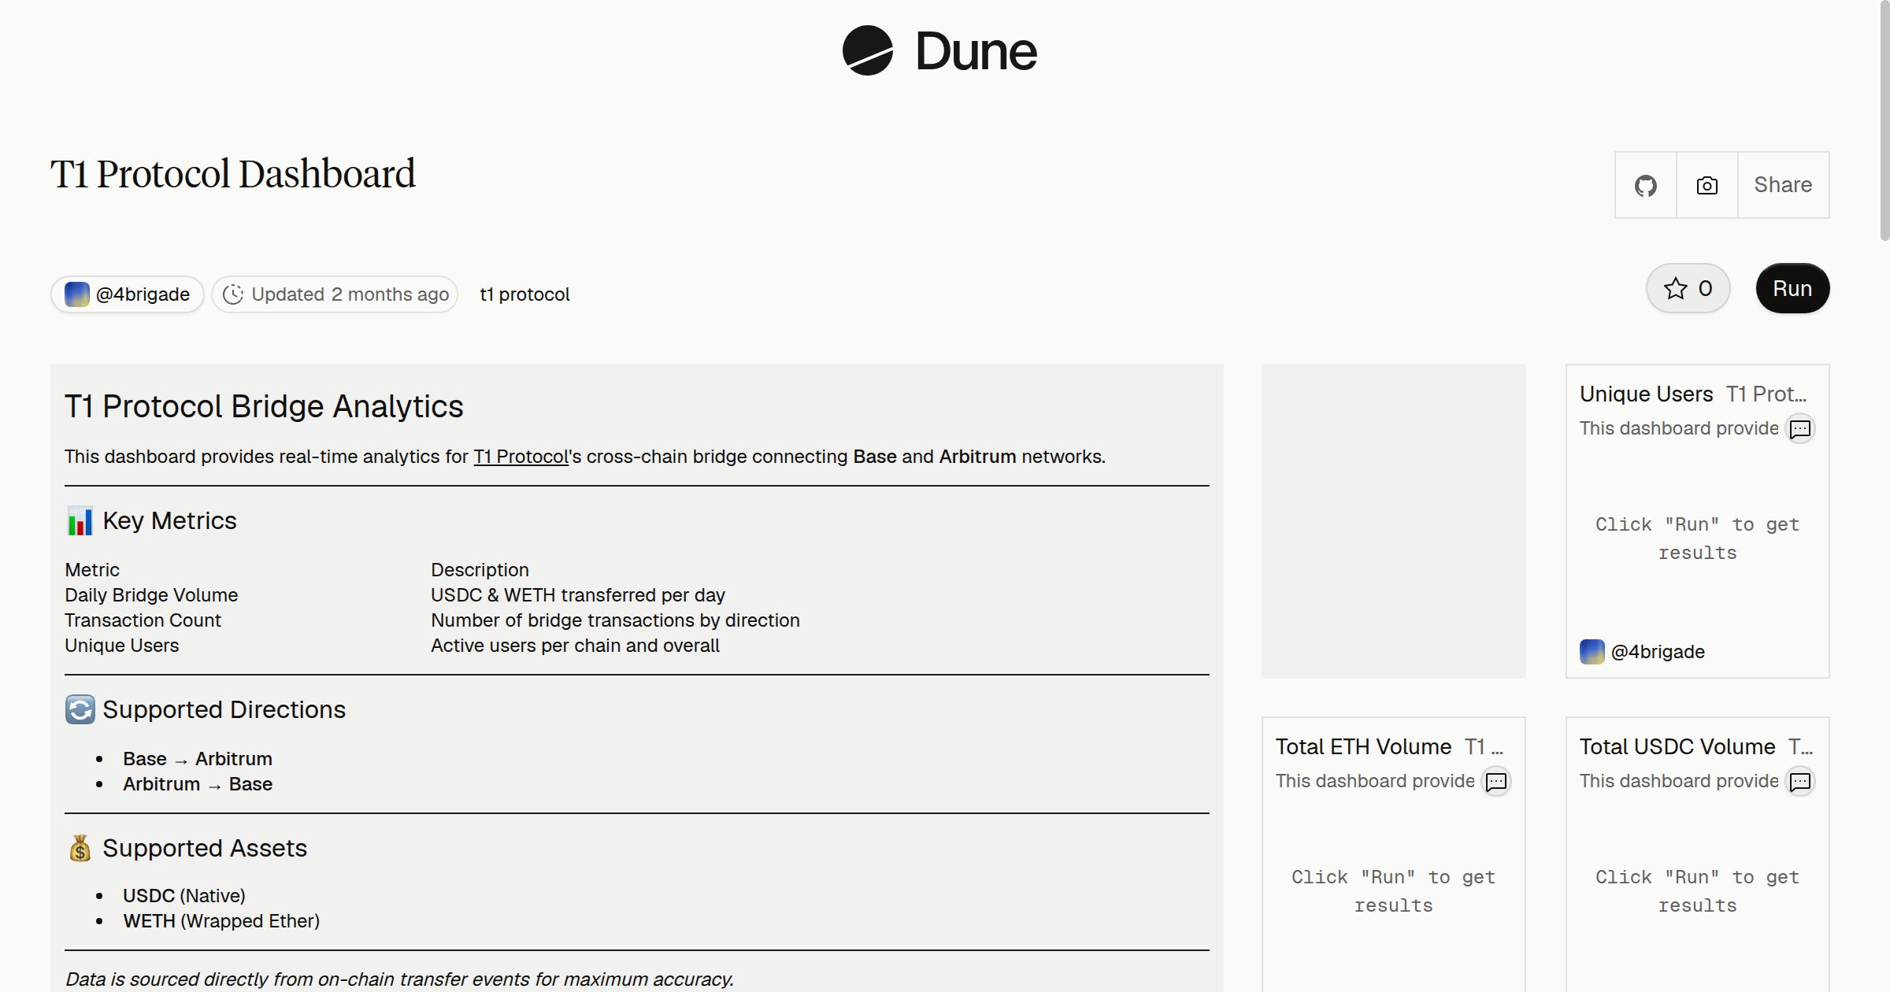Screen dimensions: 1890x992
Task: Open the Total ETH Volume query title
Action: tap(1363, 746)
